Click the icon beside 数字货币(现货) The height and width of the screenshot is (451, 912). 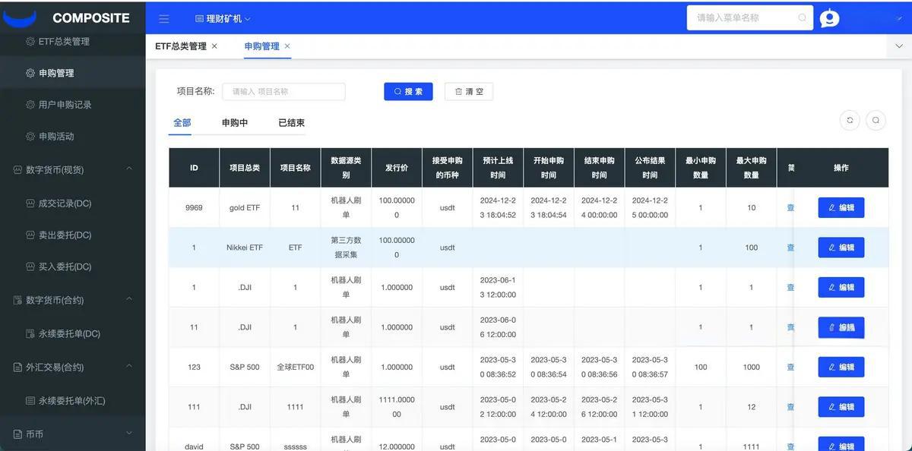point(18,169)
